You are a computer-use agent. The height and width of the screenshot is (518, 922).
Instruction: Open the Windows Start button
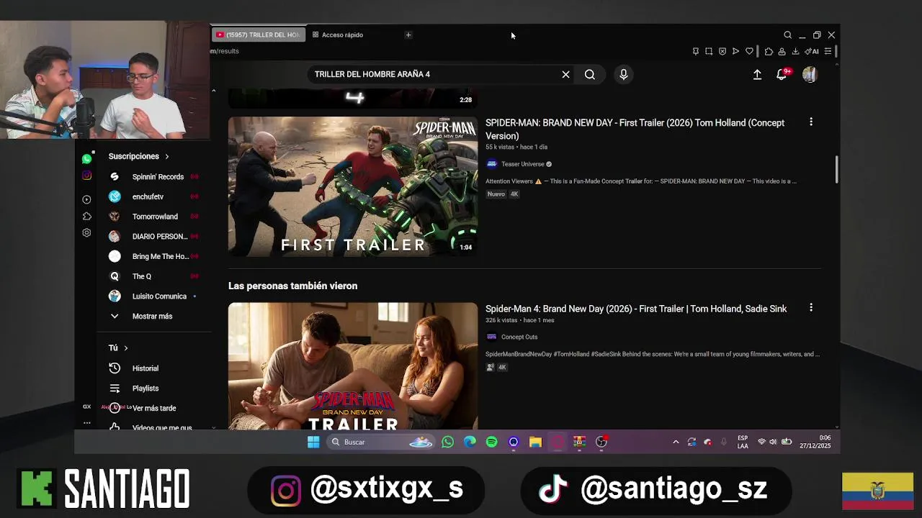(x=313, y=442)
